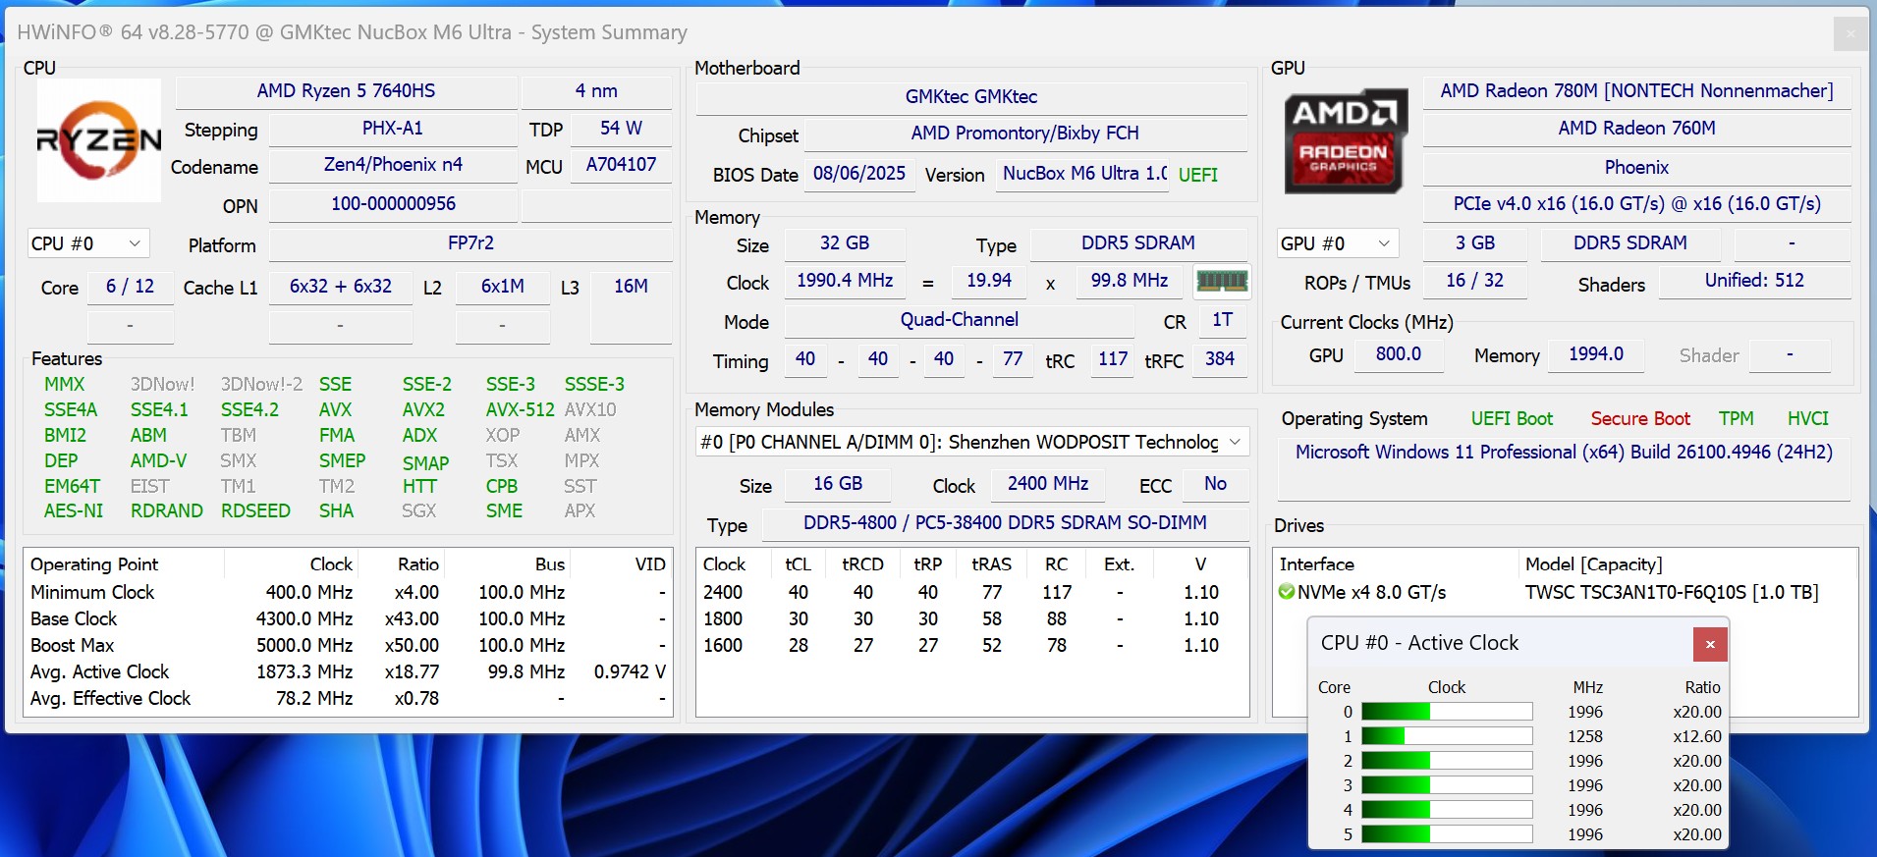
Task: Click the AMD Radeon 780M GPU name field
Action: [1635, 91]
